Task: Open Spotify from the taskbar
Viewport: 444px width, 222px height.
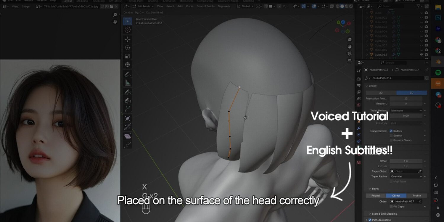Action: (438, 73)
